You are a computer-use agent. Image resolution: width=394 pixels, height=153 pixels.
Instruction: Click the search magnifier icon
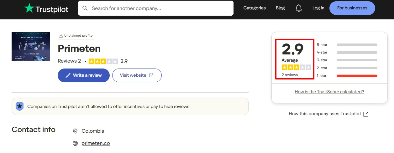coord(85,8)
